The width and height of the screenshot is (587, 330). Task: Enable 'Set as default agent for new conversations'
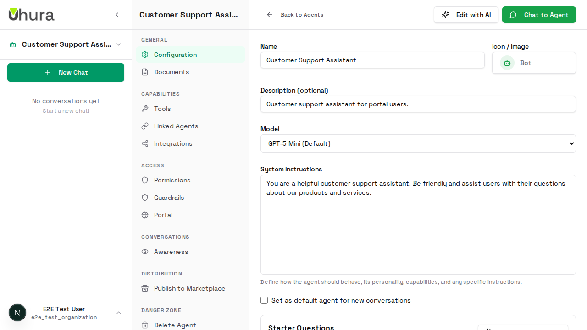[x=264, y=300]
